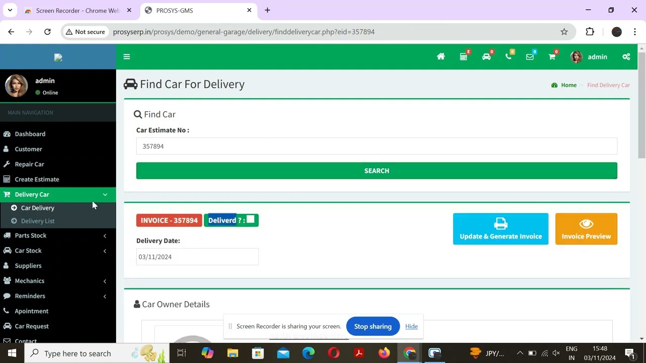Open Mail app from taskbar
The height and width of the screenshot is (363, 646).
[283, 353]
